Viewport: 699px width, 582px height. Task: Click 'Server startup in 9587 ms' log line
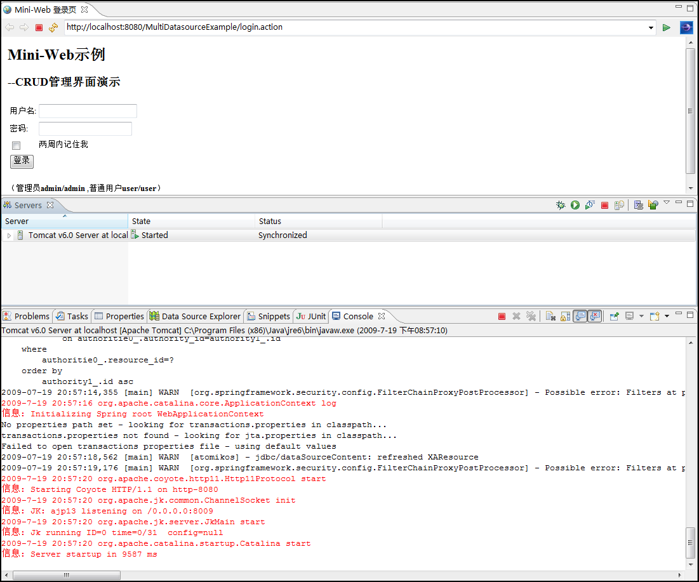pos(93,554)
